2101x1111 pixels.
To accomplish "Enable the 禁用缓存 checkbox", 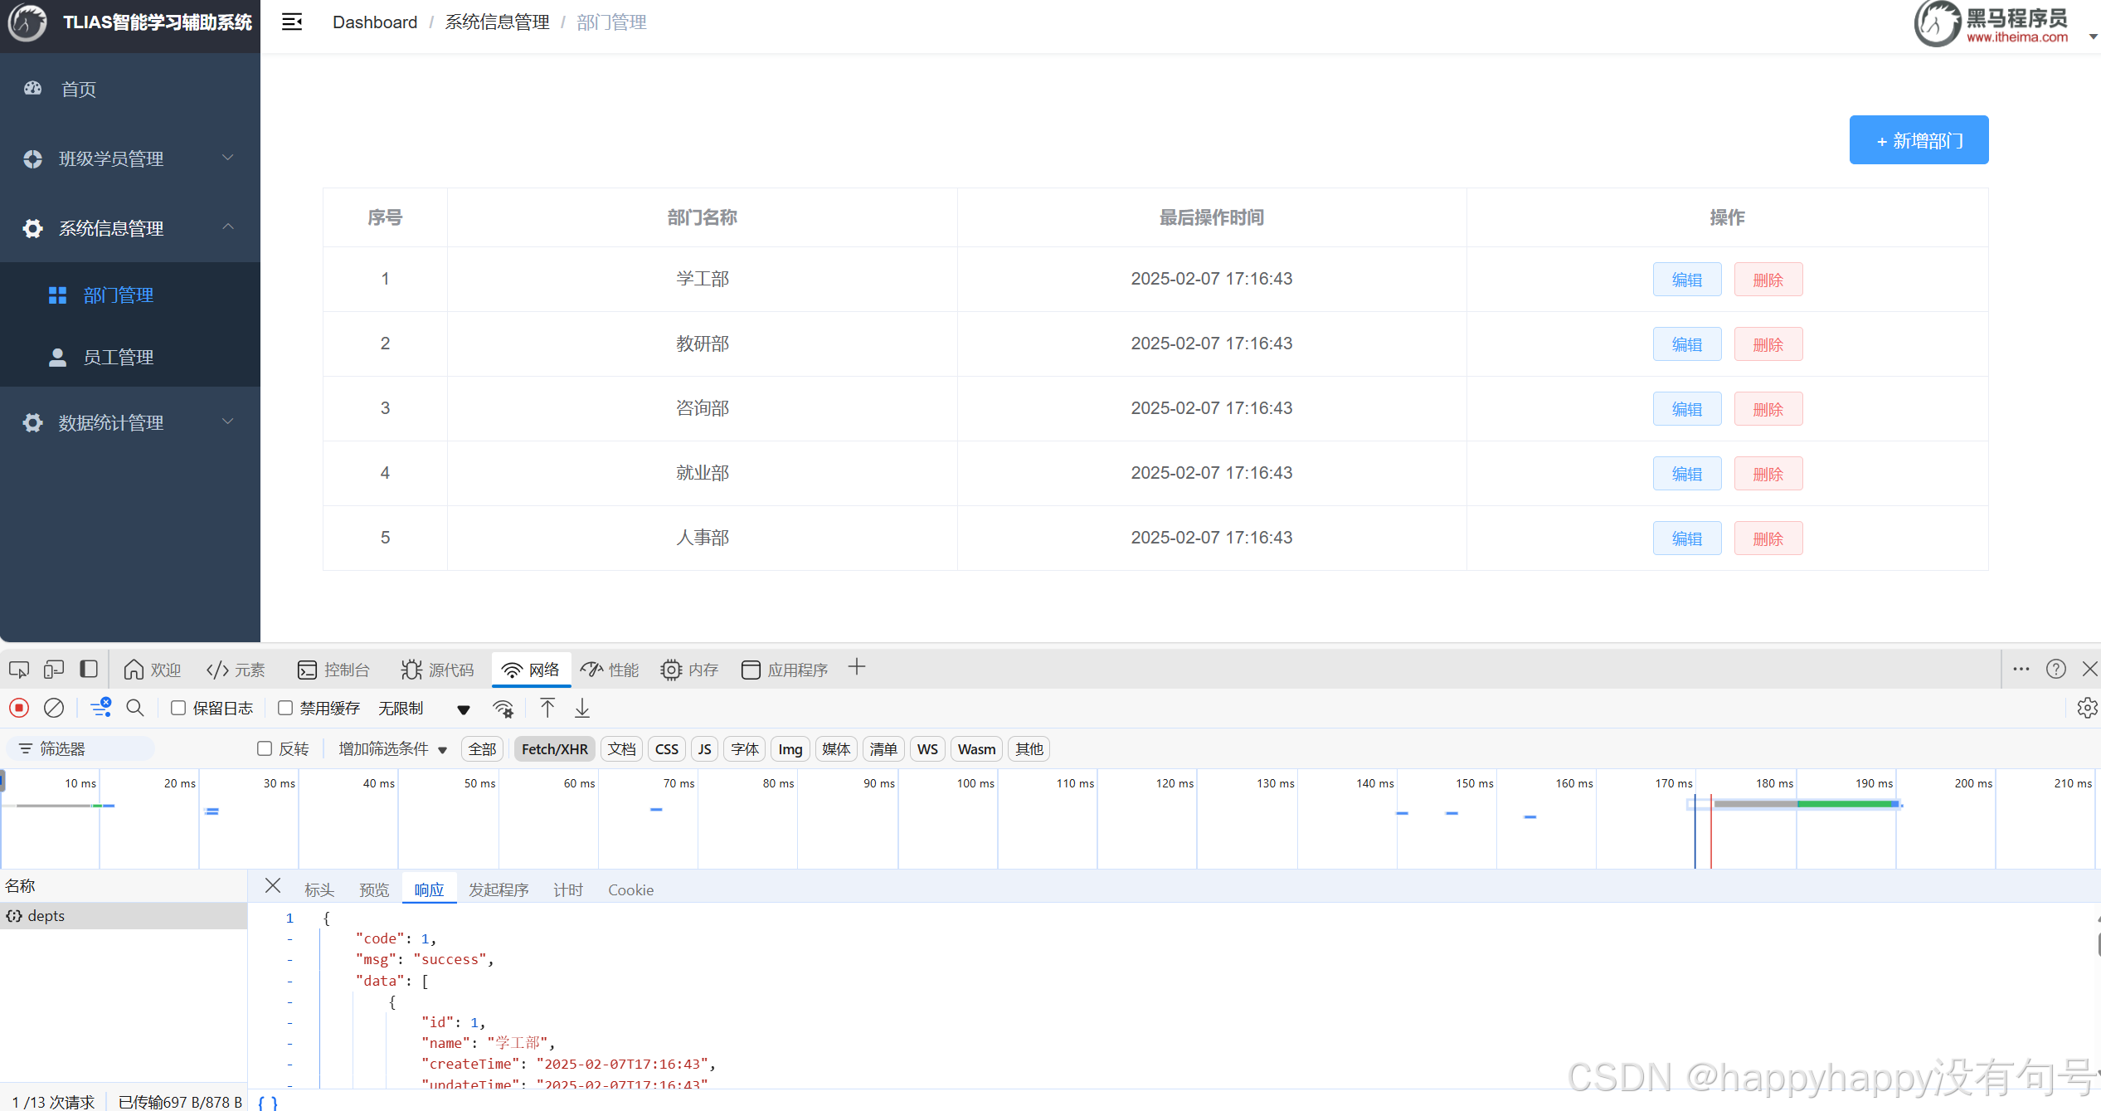I will pos(285,708).
